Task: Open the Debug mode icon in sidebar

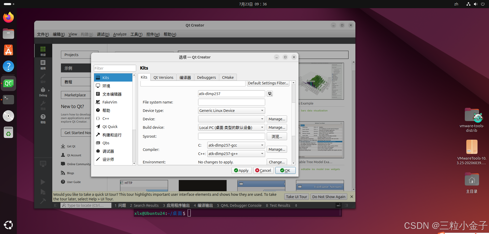Action: [x=43, y=92]
